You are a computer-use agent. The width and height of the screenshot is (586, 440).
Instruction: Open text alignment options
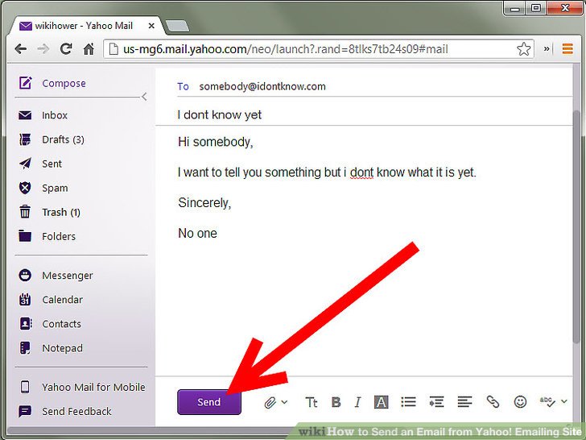(x=464, y=402)
